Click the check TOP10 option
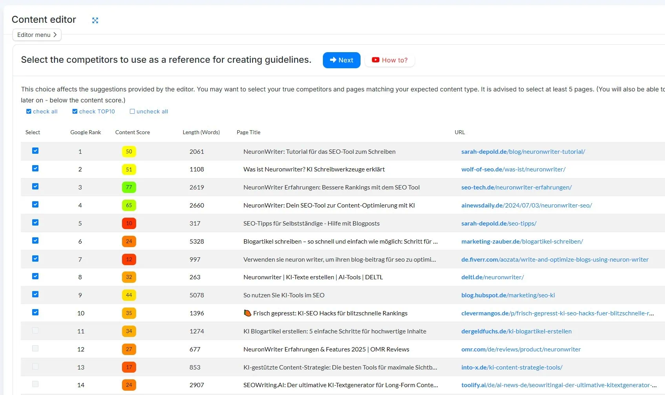The height and width of the screenshot is (395, 665). click(x=93, y=111)
